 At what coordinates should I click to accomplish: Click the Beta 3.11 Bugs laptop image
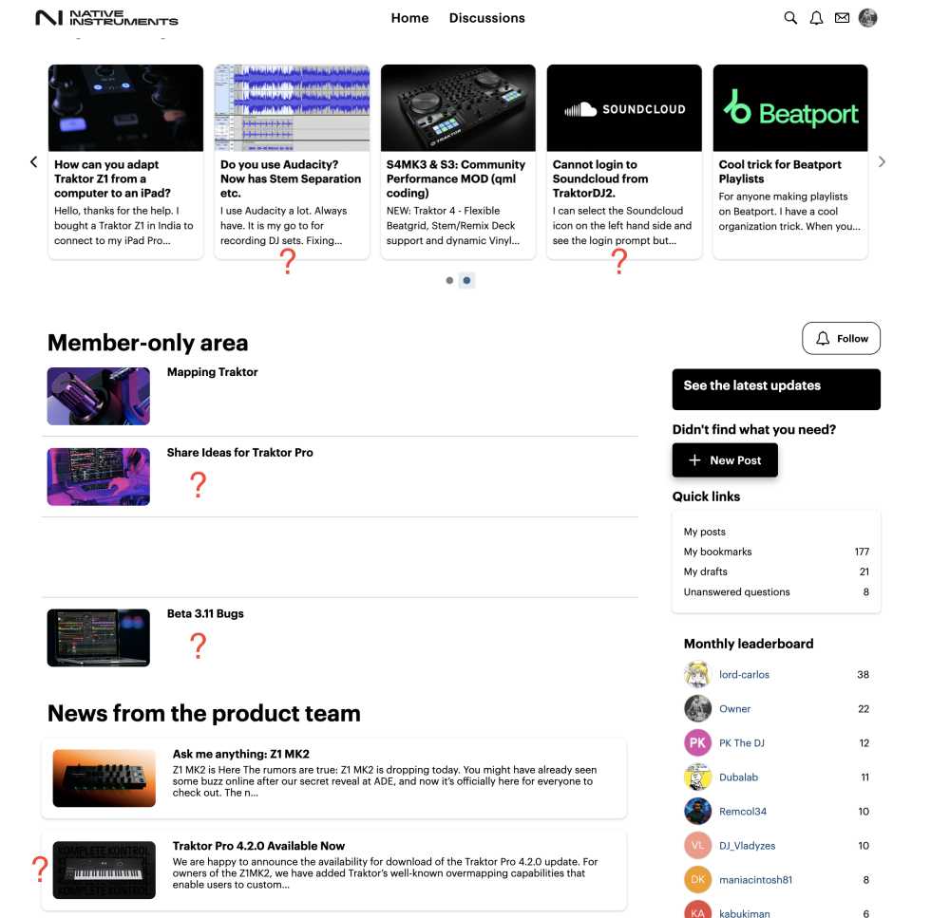99,638
